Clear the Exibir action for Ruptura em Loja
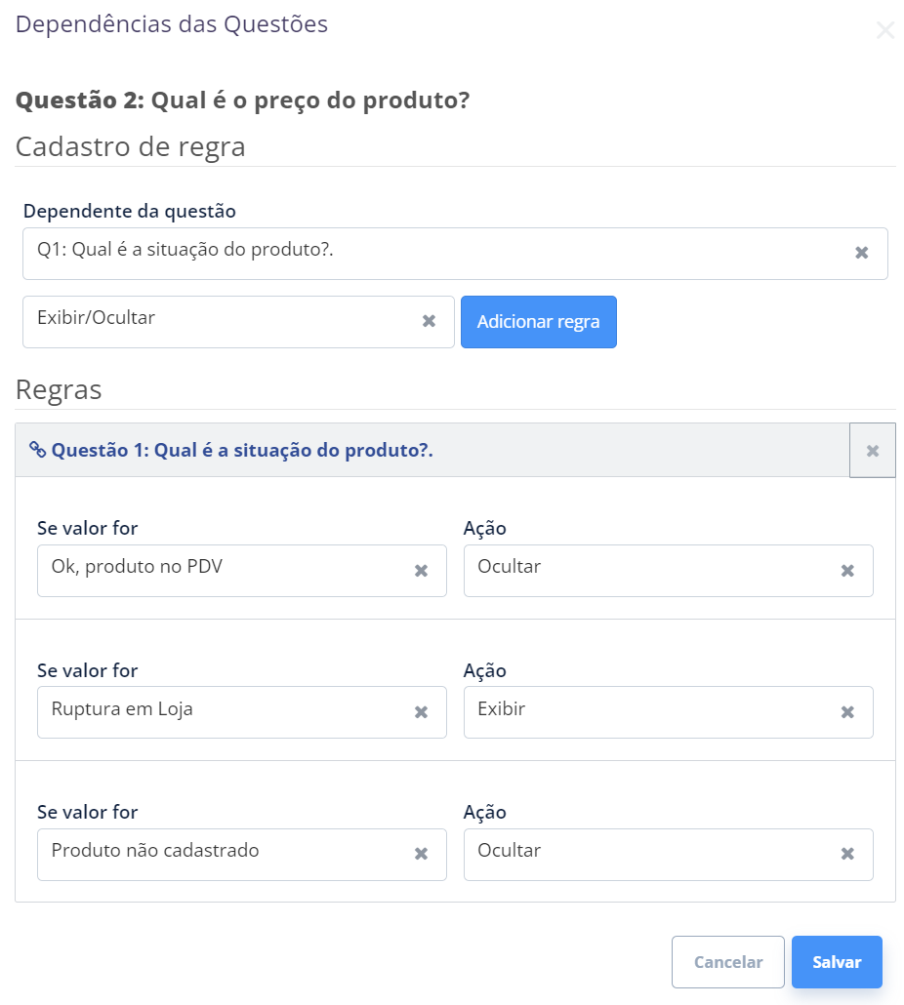The width and height of the screenshot is (904, 1005). coord(847,712)
